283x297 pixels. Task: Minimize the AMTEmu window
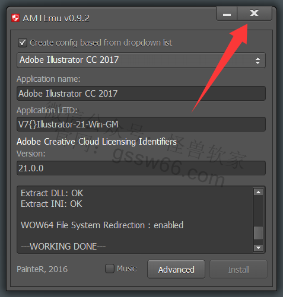click(x=227, y=14)
